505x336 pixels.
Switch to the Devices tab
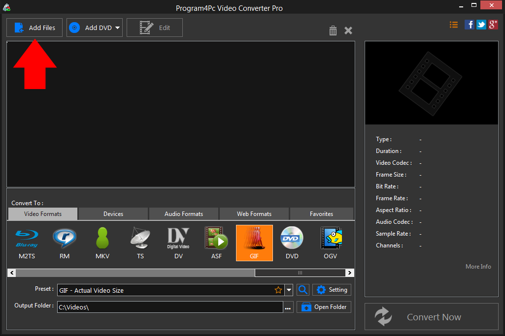[x=112, y=214]
